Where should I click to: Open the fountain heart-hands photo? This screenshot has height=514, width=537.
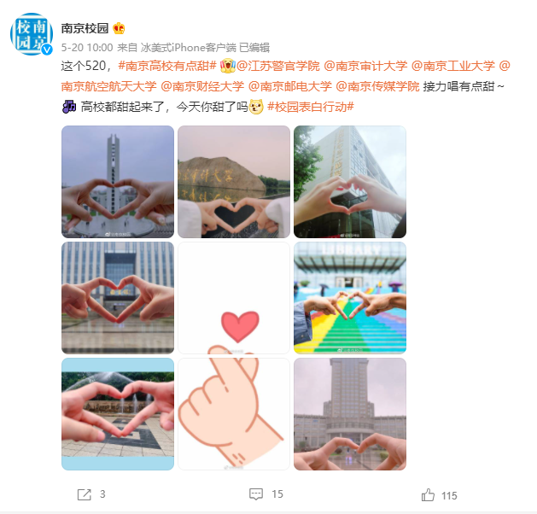click(118, 414)
